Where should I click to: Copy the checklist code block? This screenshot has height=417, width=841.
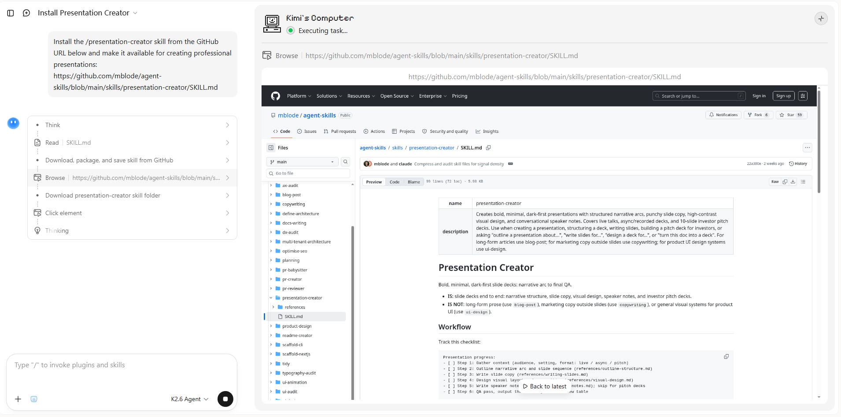726,356
